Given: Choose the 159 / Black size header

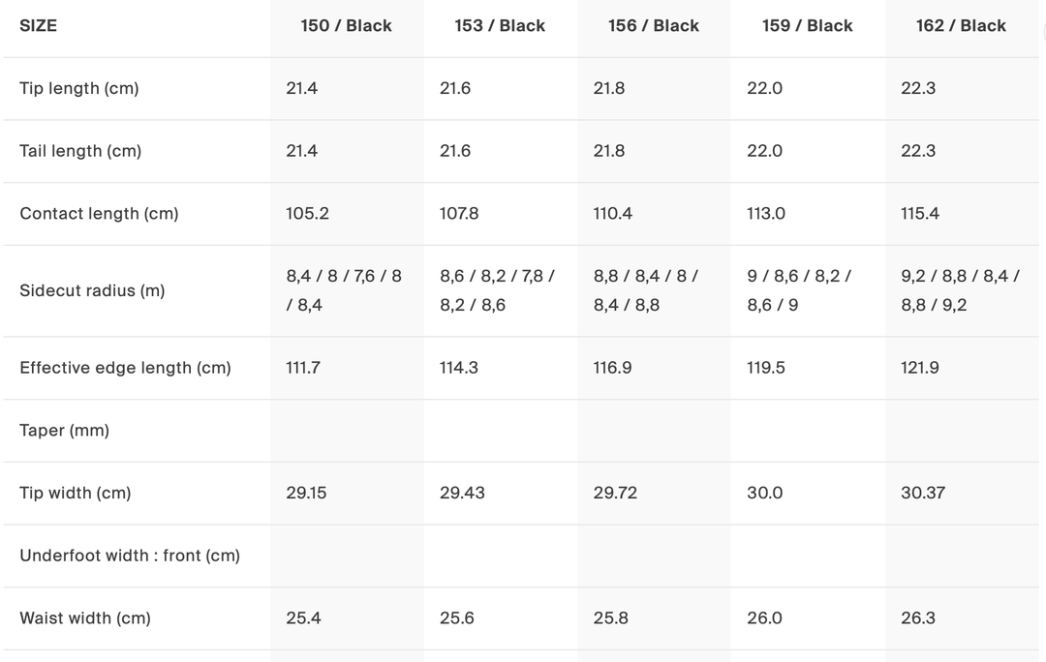Looking at the screenshot, I should pyautogui.click(x=808, y=26).
